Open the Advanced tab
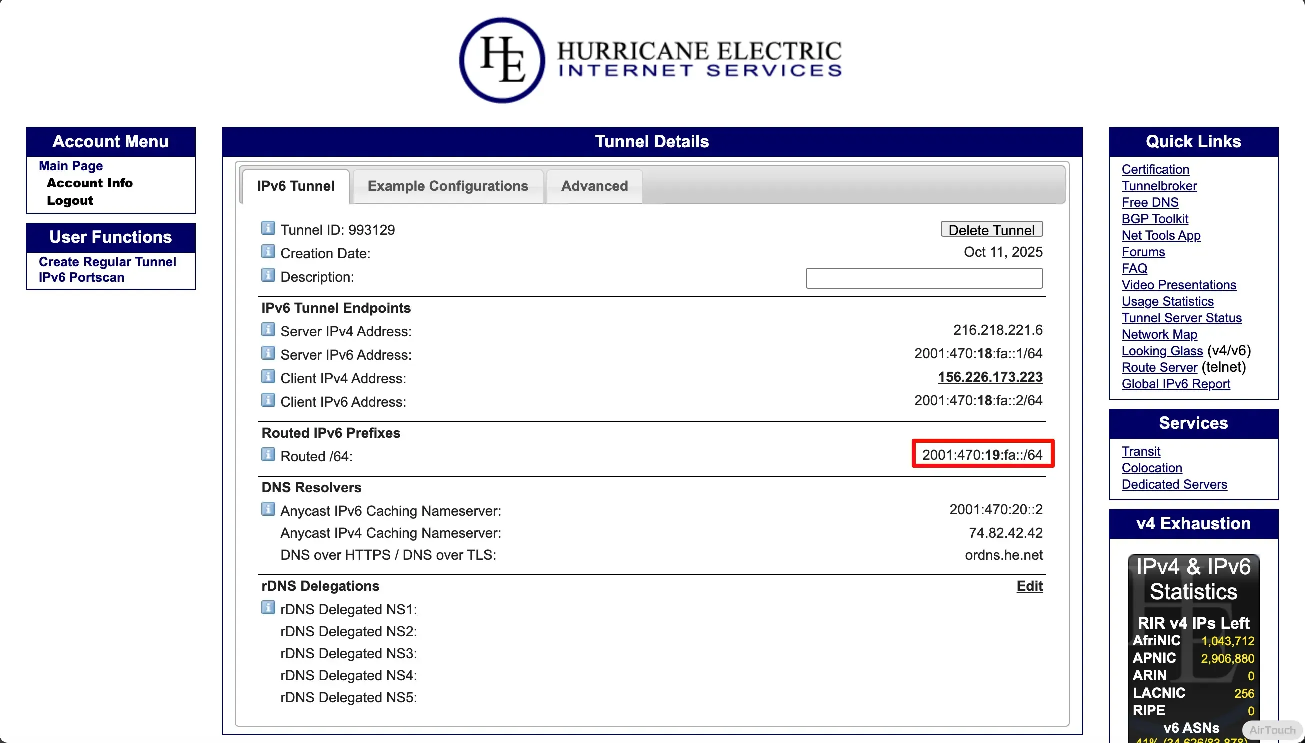Viewport: 1305px width, 743px height. [594, 186]
